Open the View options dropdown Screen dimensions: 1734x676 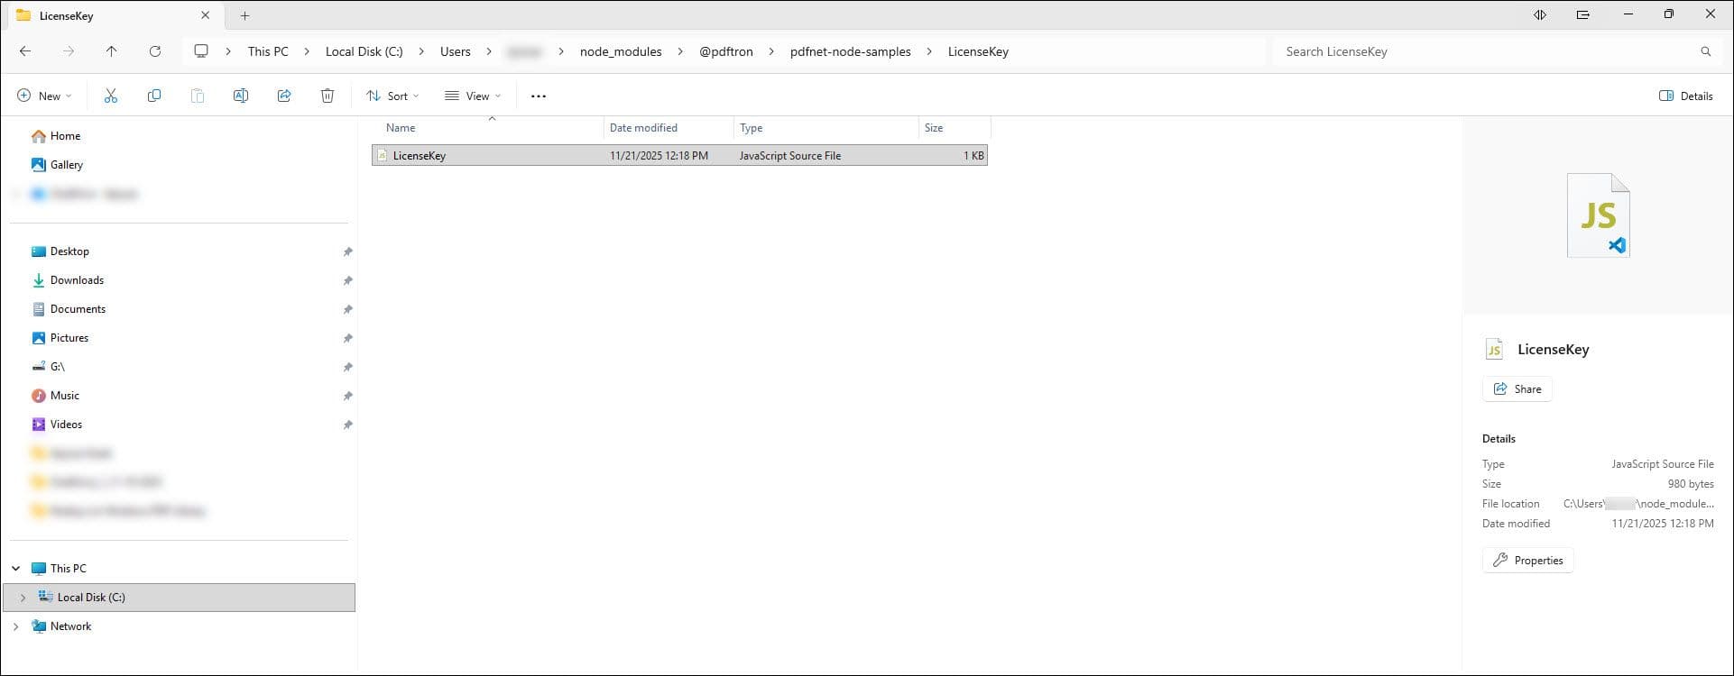[473, 96]
